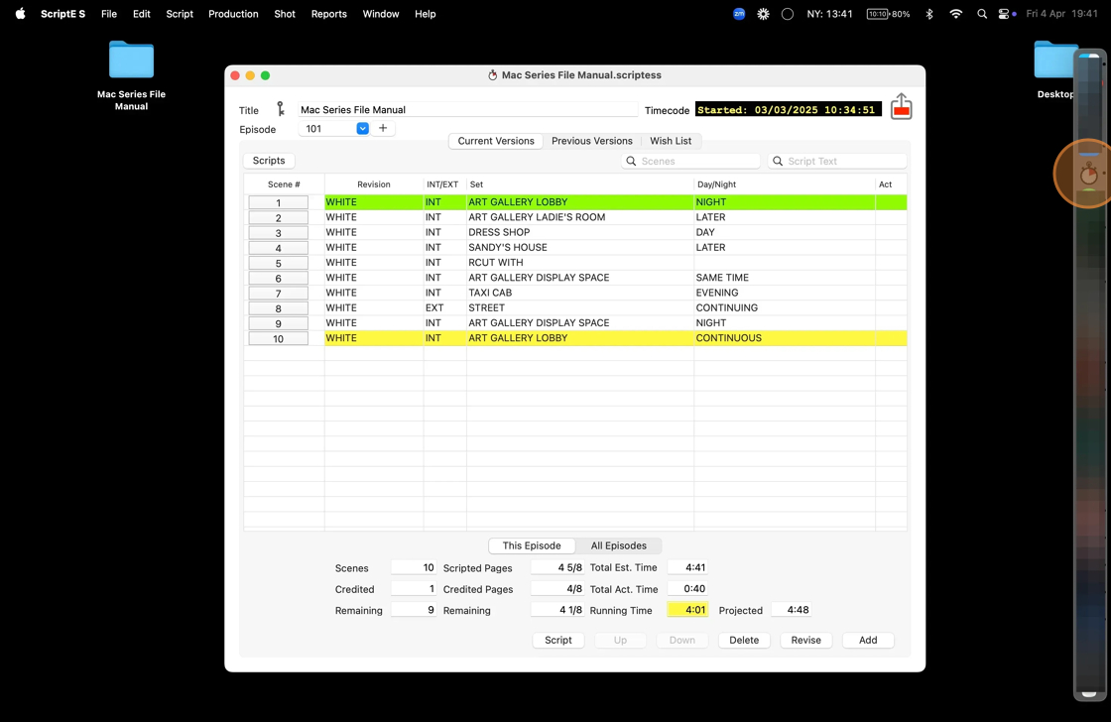Viewport: 1111px width, 722px height.
Task: Click the Total Est. Time 4:41 field
Action: (687, 567)
